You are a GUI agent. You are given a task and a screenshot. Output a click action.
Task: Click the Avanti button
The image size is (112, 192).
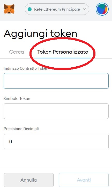[84, 180]
